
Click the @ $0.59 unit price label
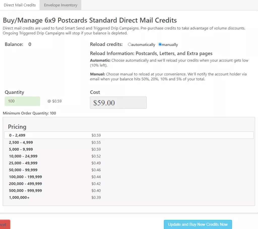tap(54, 101)
